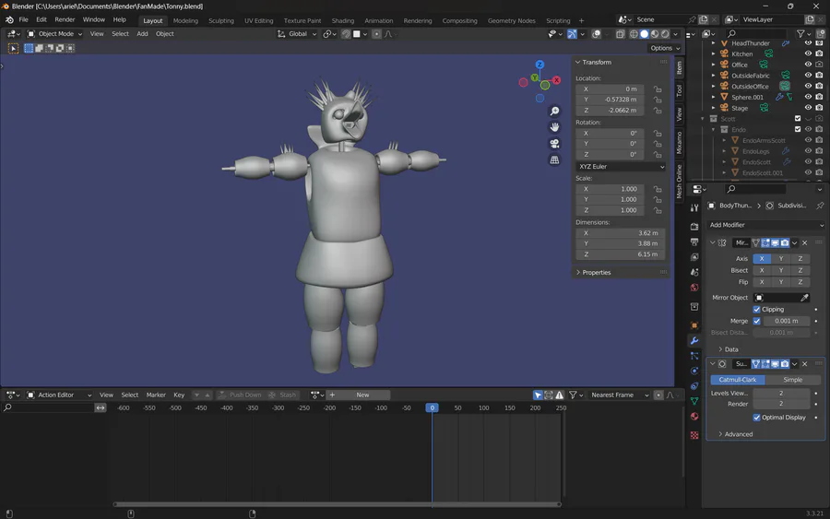Image resolution: width=830 pixels, height=519 pixels.
Task: Open the Object Constraints properties tab
Action: pos(694,386)
